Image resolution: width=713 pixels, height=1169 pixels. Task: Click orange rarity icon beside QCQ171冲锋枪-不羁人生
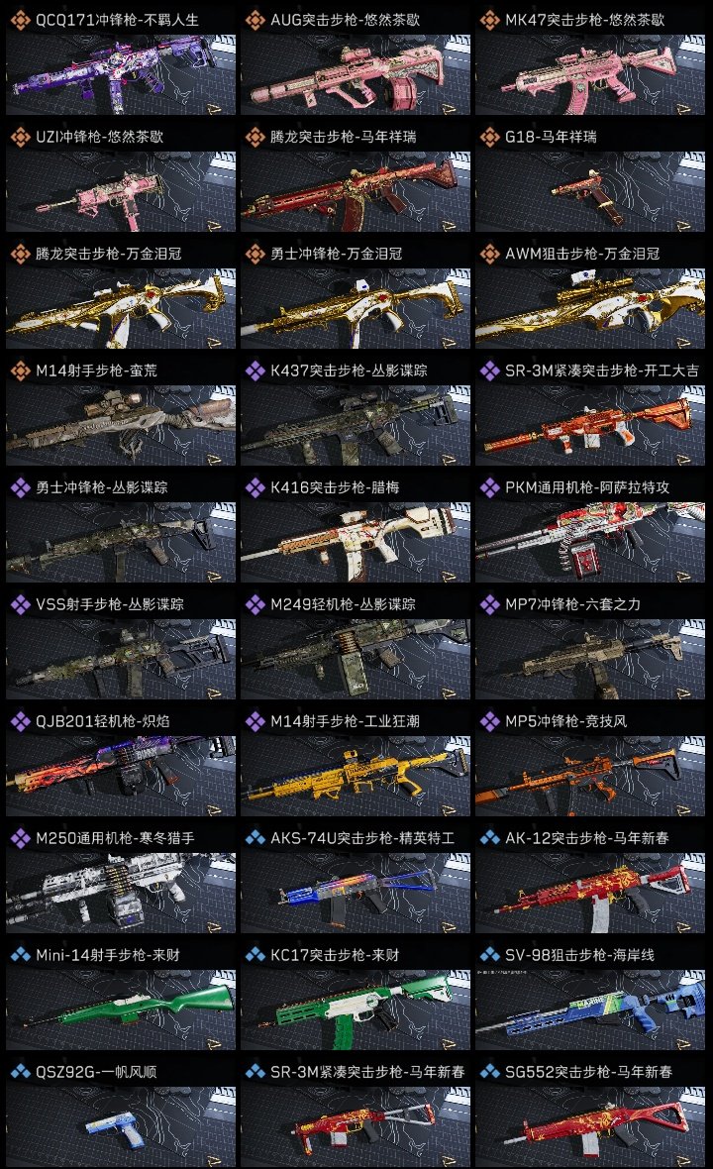tap(20, 20)
